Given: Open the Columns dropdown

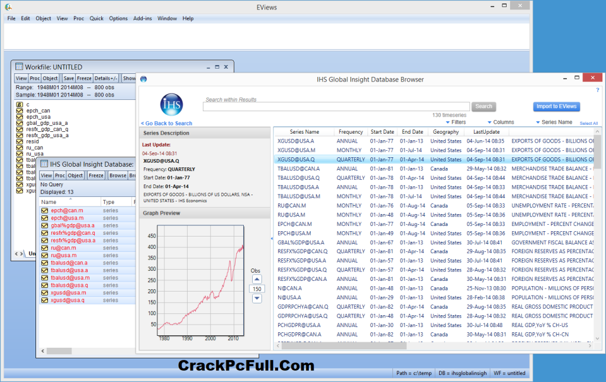Looking at the screenshot, I should point(500,122).
